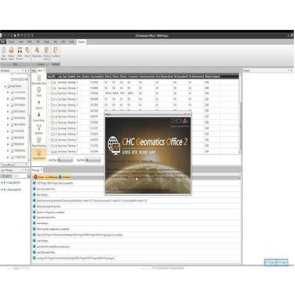Toggle the checkbox for loop C14
Screen dimensions: 295x295
pos(52,117)
